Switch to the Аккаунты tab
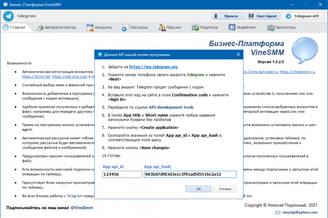 [x=99, y=27]
